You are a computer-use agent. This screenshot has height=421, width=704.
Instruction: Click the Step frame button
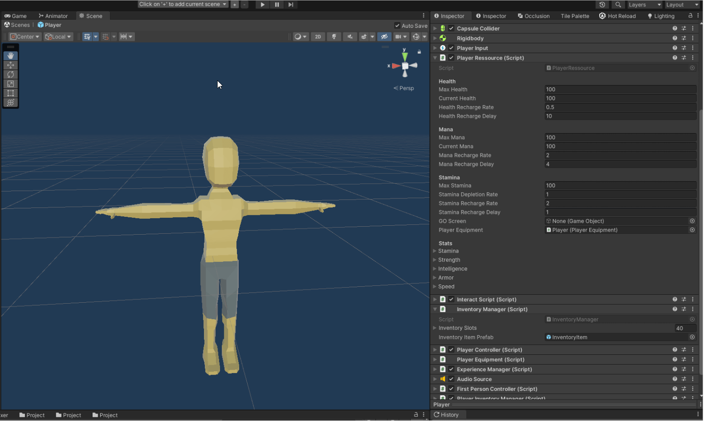coord(291,5)
